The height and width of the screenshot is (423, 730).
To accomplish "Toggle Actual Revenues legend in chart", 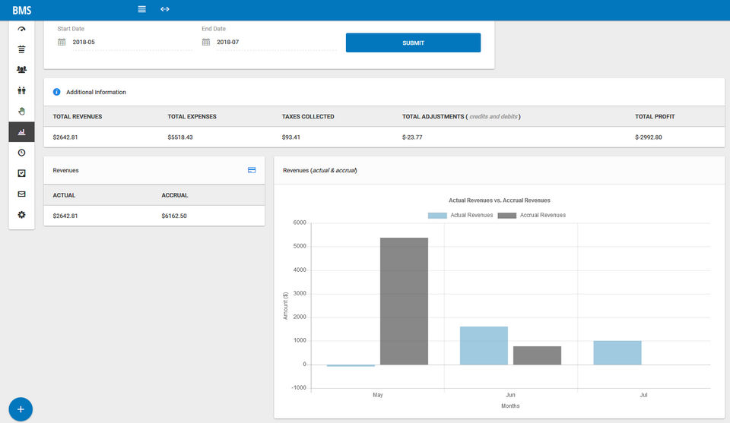I will click(x=460, y=215).
